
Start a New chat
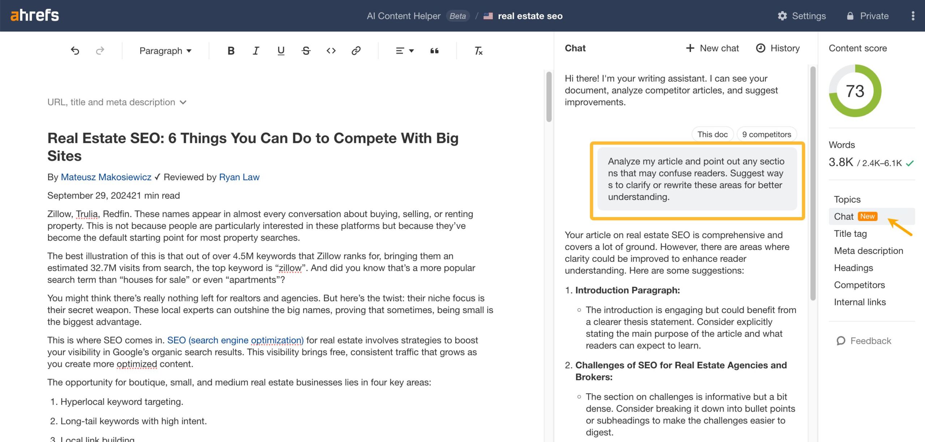(711, 48)
